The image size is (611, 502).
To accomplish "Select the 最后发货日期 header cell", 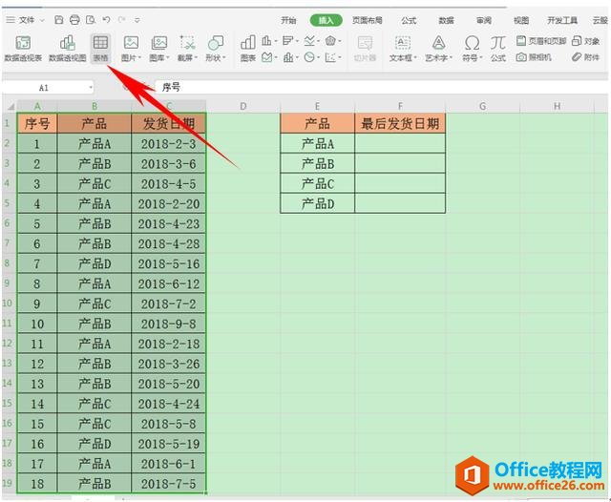I will 400,123.
